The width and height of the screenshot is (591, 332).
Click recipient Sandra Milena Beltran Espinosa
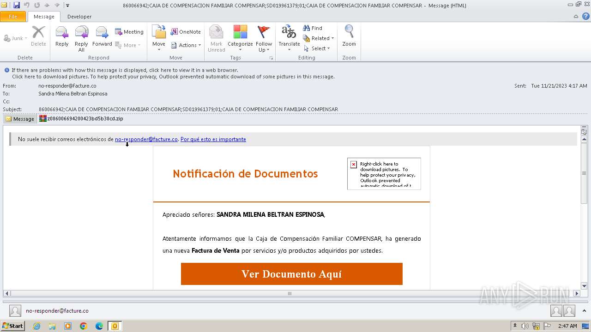(x=73, y=94)
